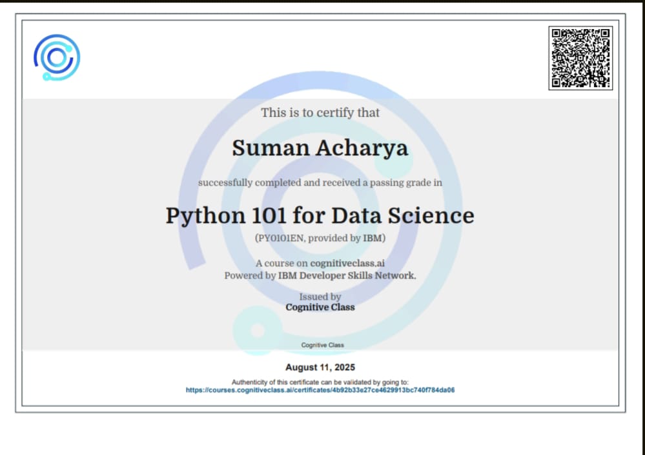The image size is (645, 455).
Task: Click the 'successfully completed' passing grade line
Action: pos(320,183)
